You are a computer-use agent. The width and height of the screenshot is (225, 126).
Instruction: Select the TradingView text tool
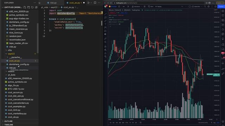click(105, 24)
